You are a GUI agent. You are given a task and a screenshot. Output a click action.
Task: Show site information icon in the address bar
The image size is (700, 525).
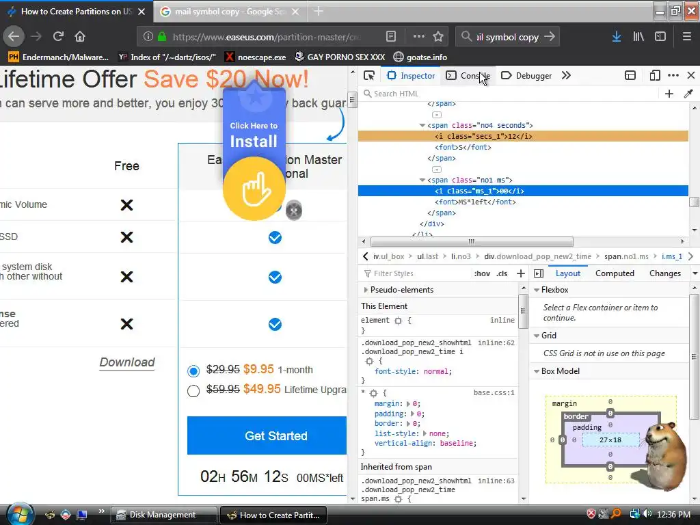[148, 37]
